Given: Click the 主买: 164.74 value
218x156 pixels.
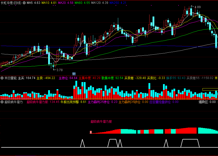Looking at the screenshot, I should [27, 78].
